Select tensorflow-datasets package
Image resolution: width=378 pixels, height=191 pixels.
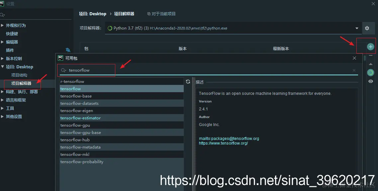point(122,103)
